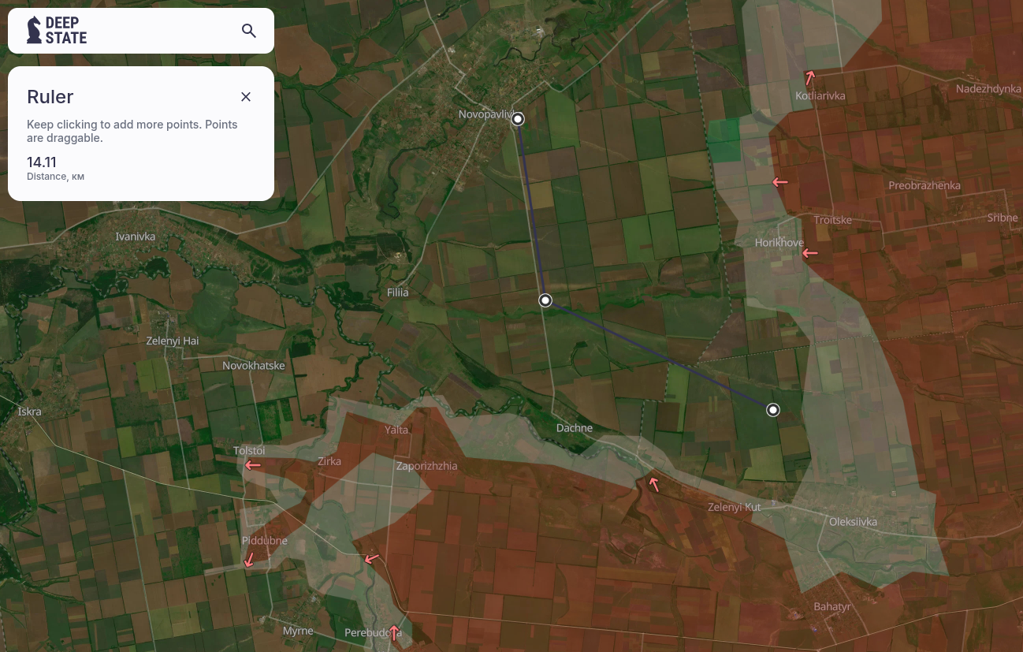Click the attack arrow beside Tolstoi
This screenshot has width=1023, height=652.
pyautogui.click(x=252, y=465)
